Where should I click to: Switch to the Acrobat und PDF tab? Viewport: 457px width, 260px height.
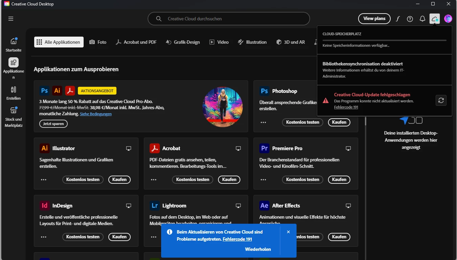[x=136, y=42]
